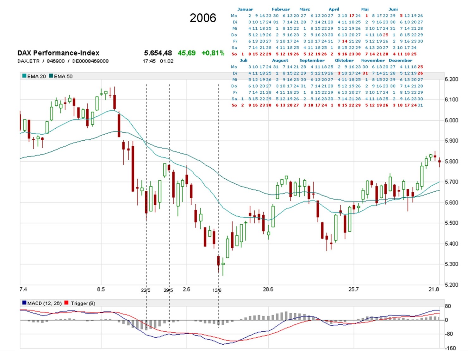Toggle the EMA 50 overlay visibility
468x351 pixels.
click(63, 76)
